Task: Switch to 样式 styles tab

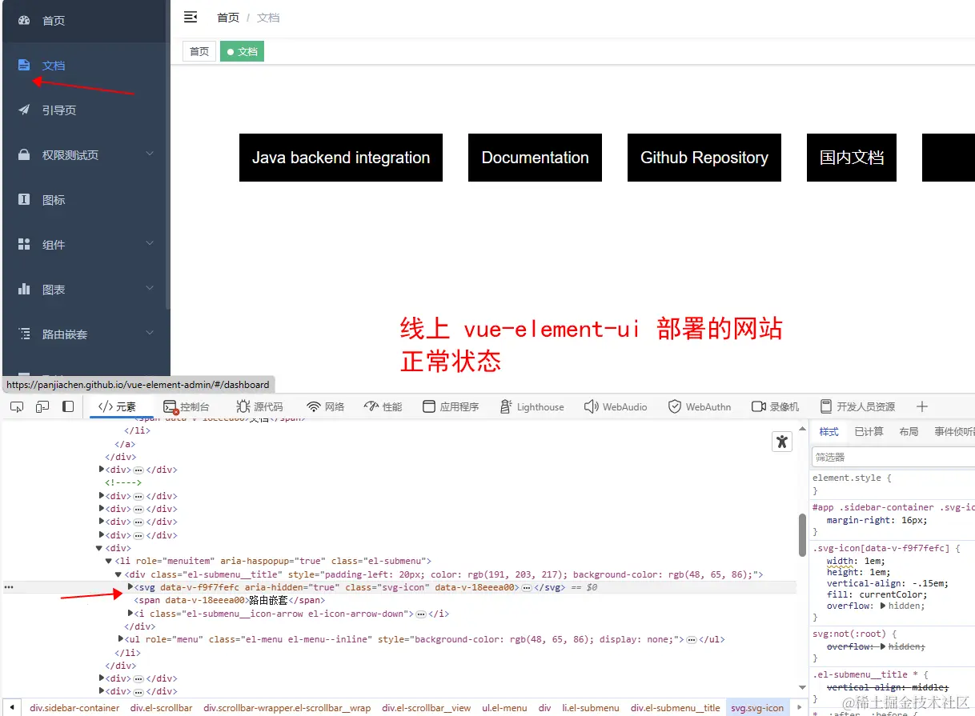Action: point(829,432)
